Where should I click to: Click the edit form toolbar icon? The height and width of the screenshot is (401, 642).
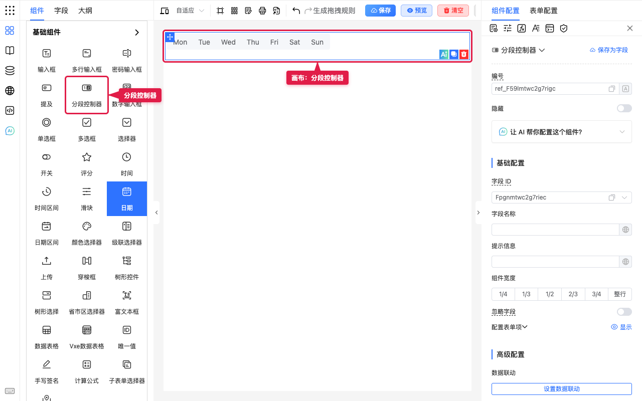[x=248, y=11]
